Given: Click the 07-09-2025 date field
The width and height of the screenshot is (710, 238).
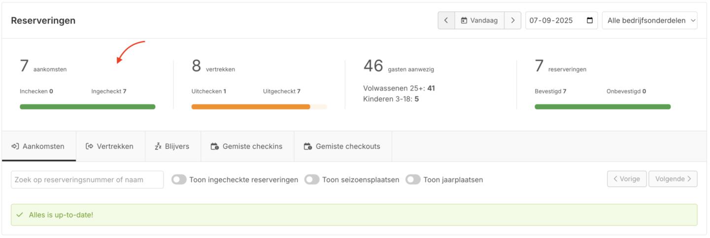Looking at the screenshot, I should [552, 21].
